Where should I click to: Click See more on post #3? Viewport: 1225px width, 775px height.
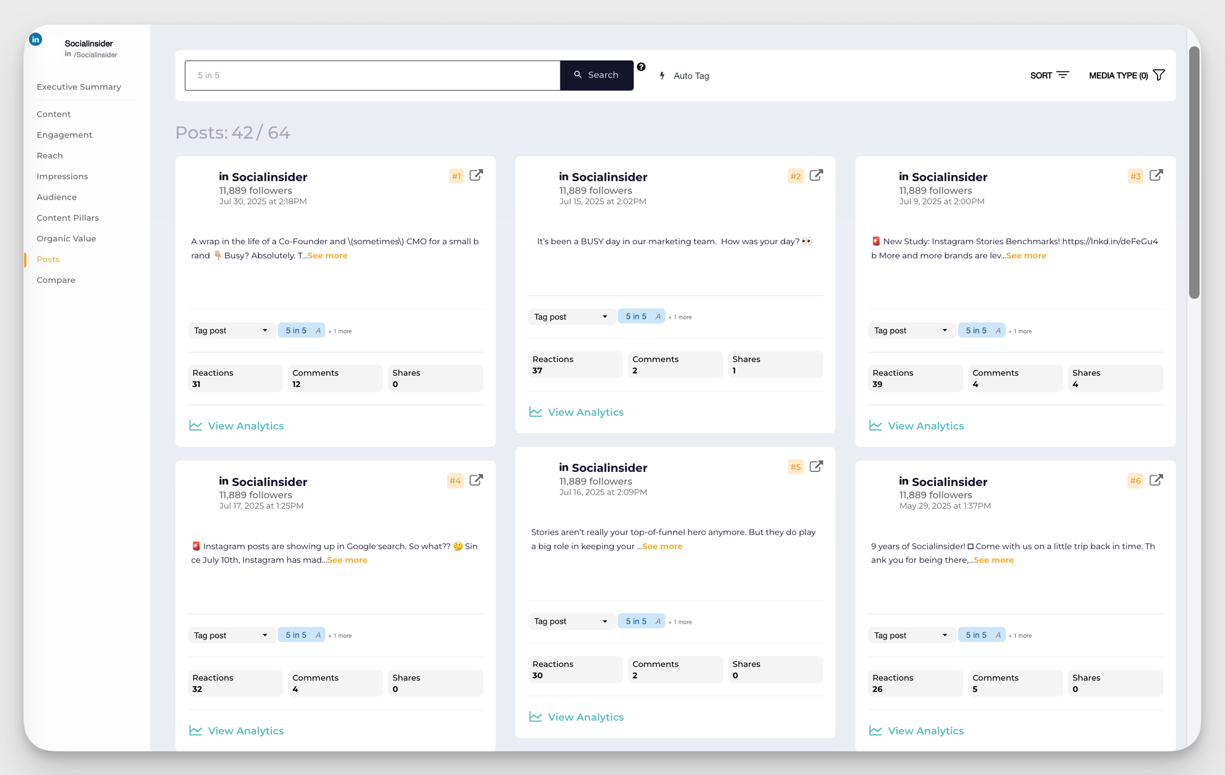1027,256
